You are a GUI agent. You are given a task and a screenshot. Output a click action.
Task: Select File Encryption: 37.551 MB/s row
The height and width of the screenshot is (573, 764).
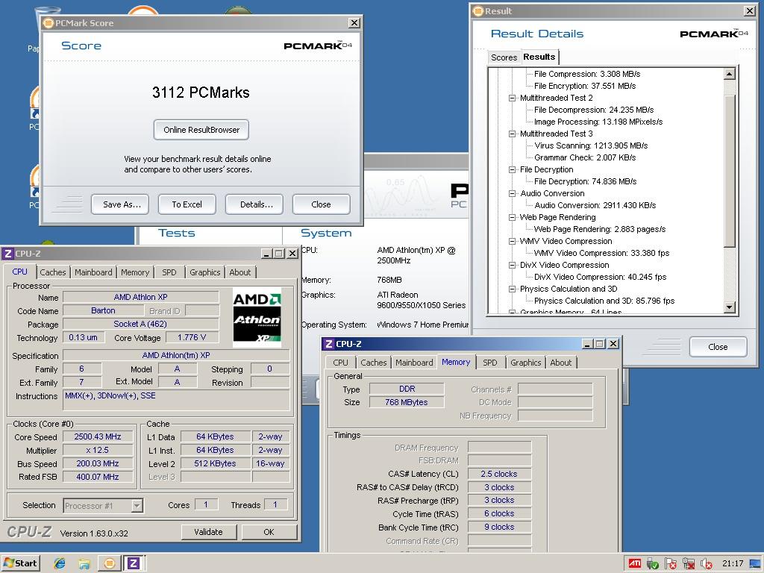coord(585,87)
